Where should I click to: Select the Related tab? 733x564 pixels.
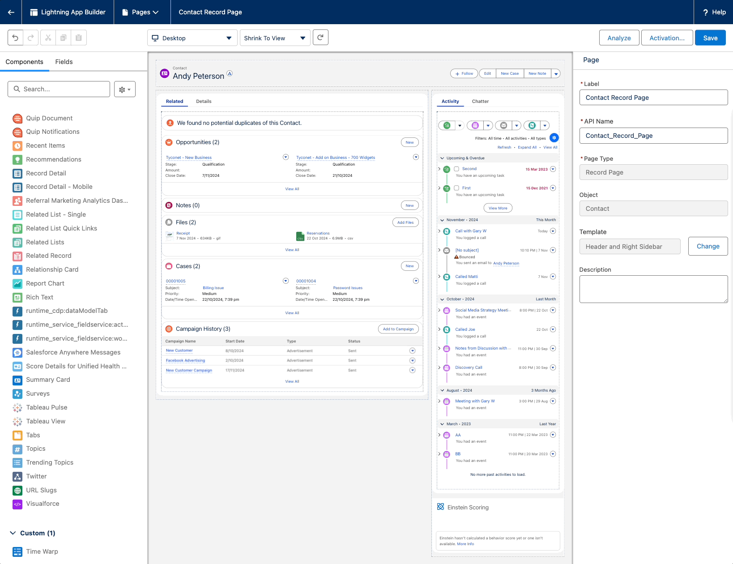[175, 101]
